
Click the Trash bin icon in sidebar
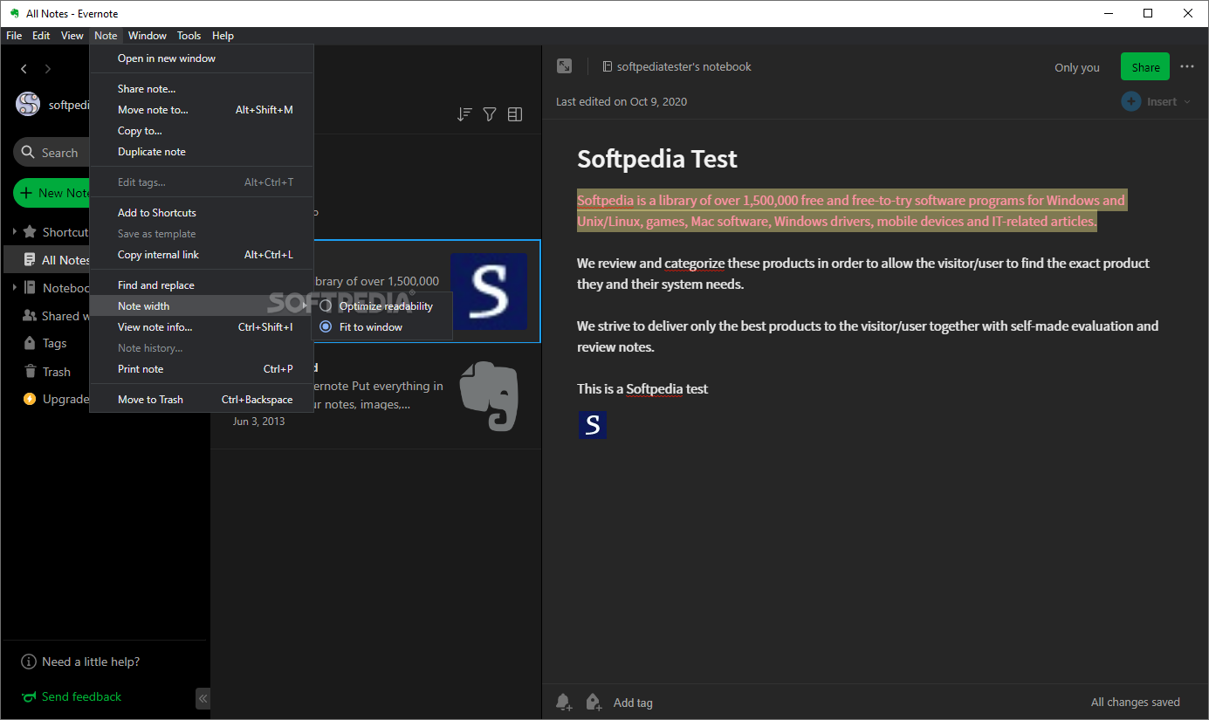click(x=30, y=372)
